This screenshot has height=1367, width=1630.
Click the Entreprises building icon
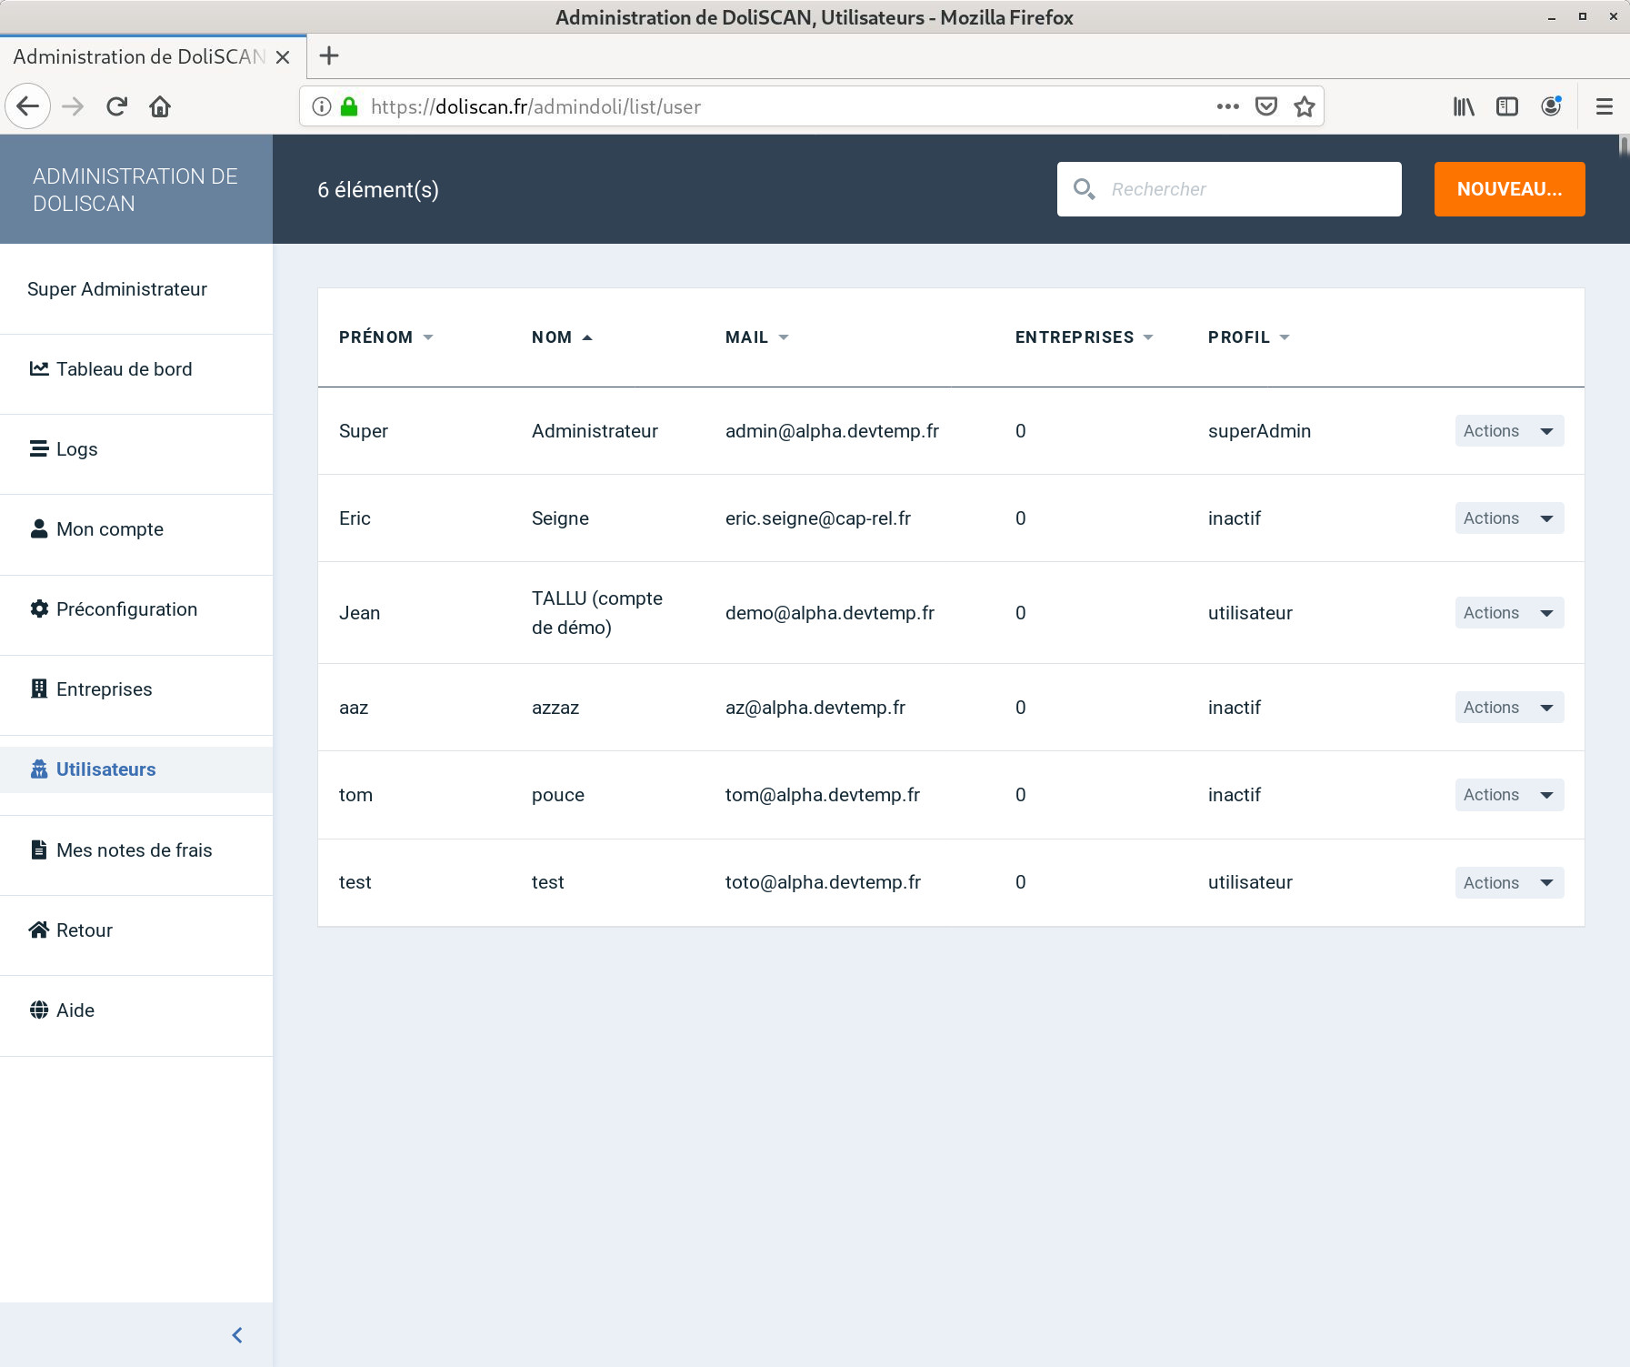coord(39,689)
